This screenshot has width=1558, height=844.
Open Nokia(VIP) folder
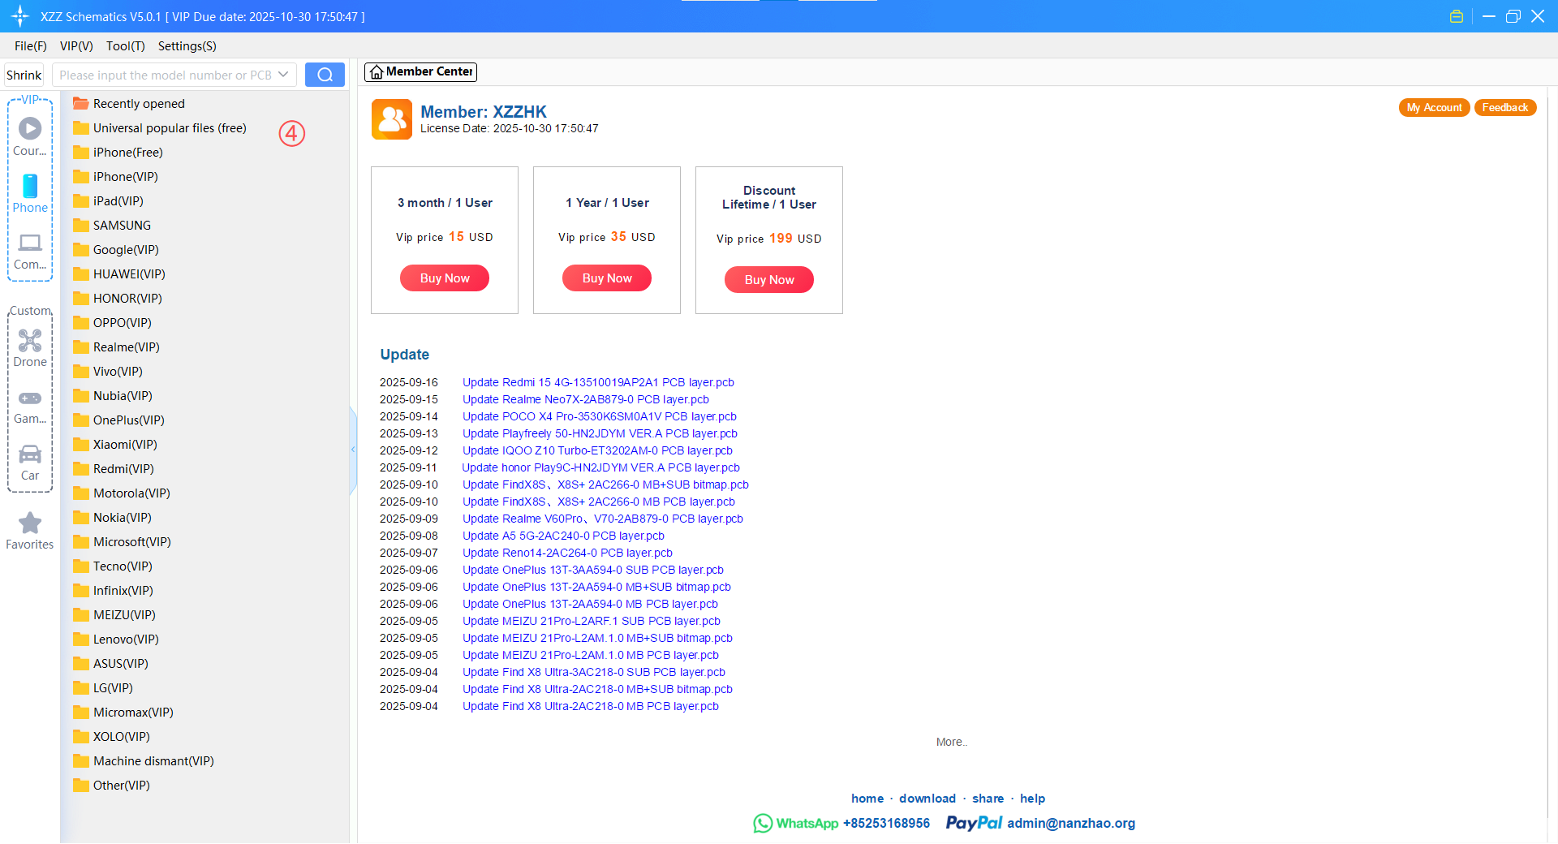click(x=113, y=518)
